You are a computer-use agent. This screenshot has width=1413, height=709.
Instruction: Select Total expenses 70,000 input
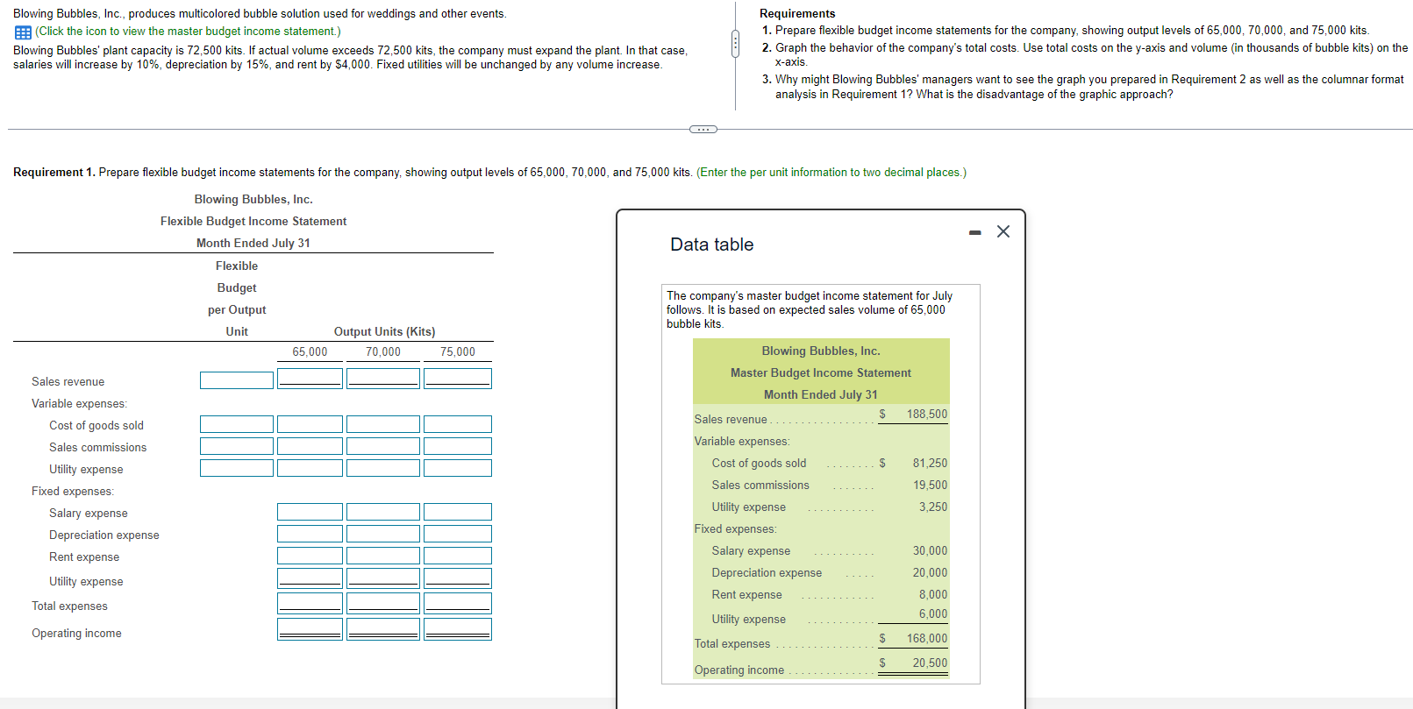(x=383, y=603)
